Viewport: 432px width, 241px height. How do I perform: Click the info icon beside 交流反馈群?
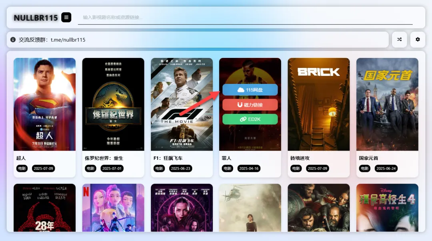[13, 40]
